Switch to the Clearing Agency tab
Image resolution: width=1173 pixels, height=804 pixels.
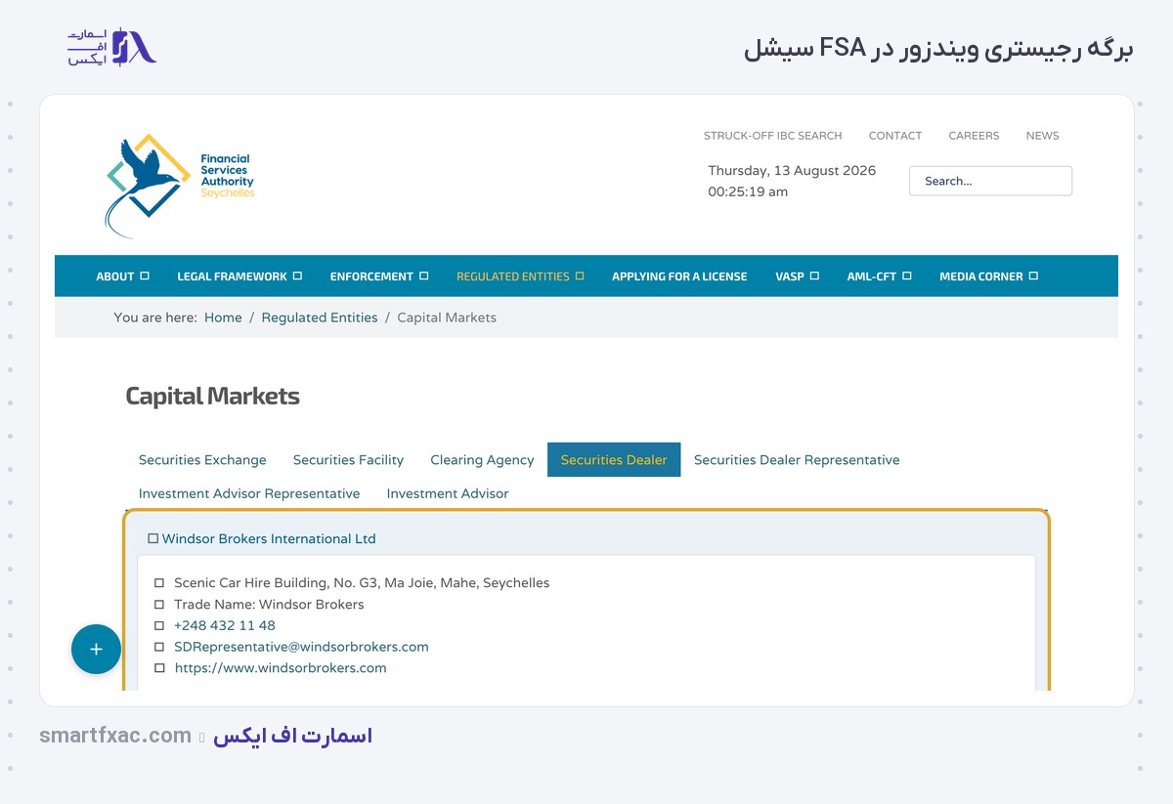point(482,460)
